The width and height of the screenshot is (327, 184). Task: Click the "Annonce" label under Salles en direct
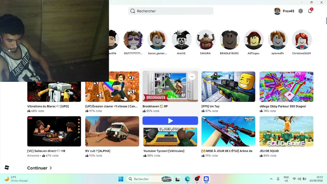tap(33, 156)
